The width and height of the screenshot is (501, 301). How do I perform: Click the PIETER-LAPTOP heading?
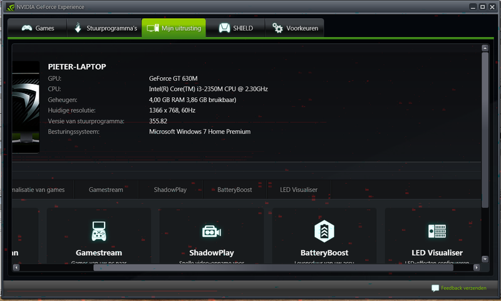[x=77, y=66]
